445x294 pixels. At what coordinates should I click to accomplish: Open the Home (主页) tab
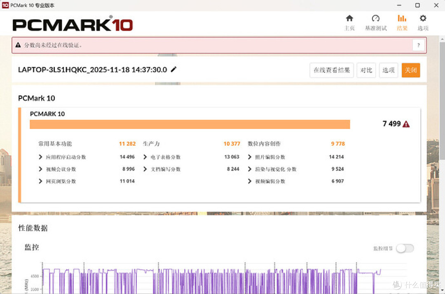tap(349, 23)
